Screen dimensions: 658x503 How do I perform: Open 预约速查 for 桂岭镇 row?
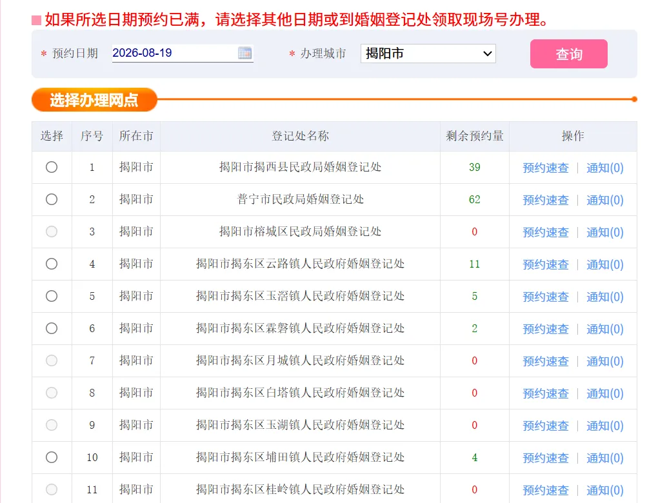tap(546, 490)
